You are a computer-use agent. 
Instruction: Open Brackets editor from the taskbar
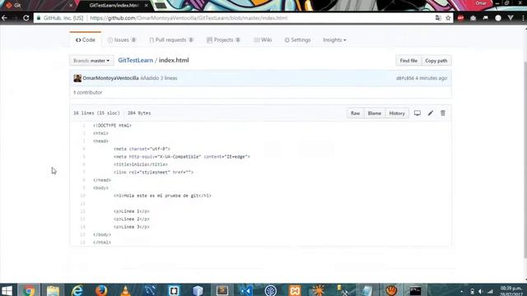tap(174, 290)
